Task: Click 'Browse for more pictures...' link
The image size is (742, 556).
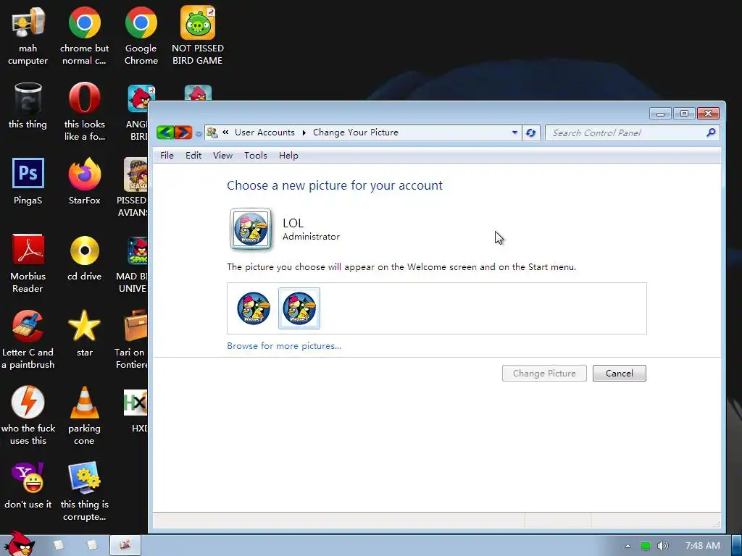Action: 284,346
